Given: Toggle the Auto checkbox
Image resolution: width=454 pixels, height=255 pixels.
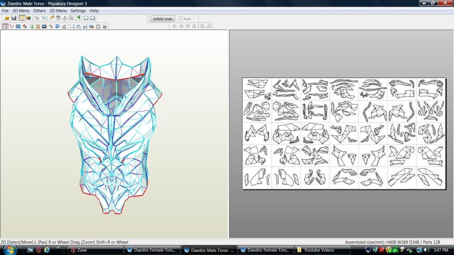Looking at the screenshot, I should coord(180,19).
